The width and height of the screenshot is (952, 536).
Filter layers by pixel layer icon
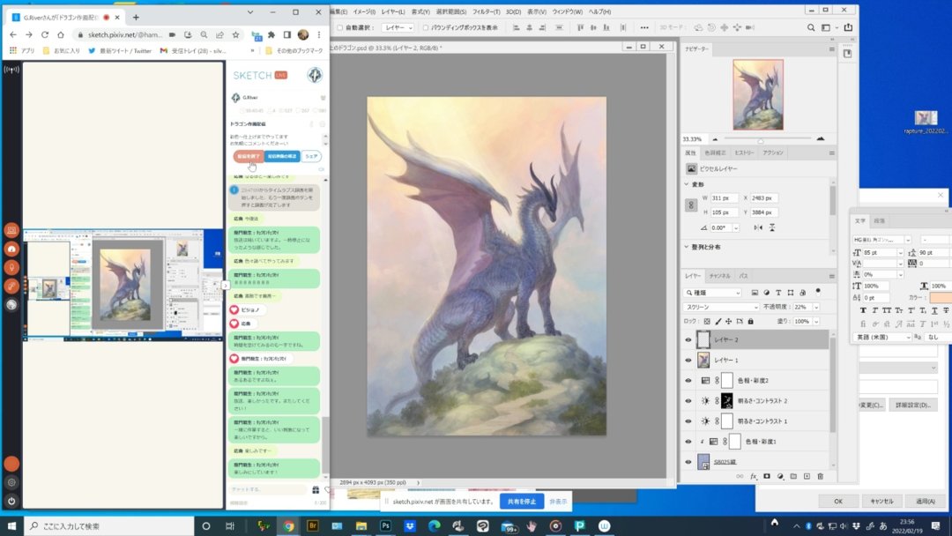[755, 293]
